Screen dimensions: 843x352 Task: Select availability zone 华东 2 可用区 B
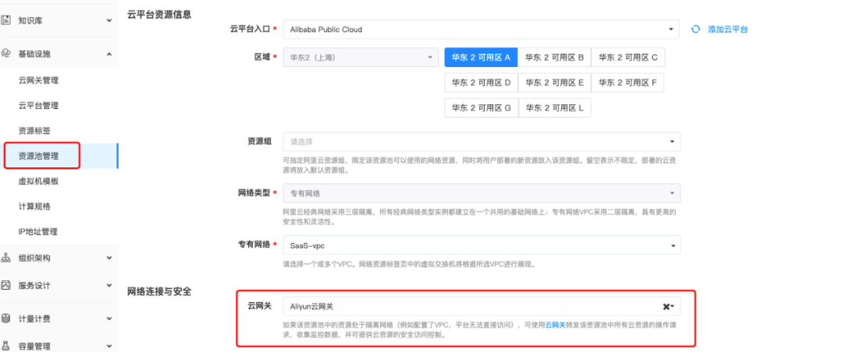[554, 58]
